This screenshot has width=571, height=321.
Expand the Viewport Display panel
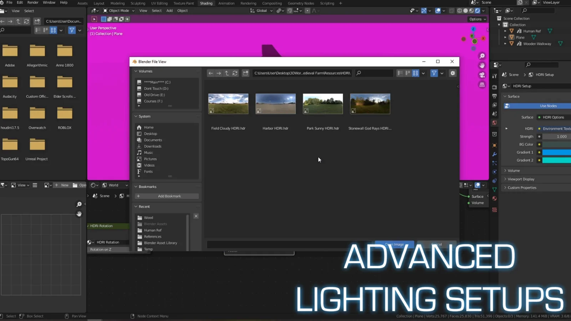(x=521, y=179)
